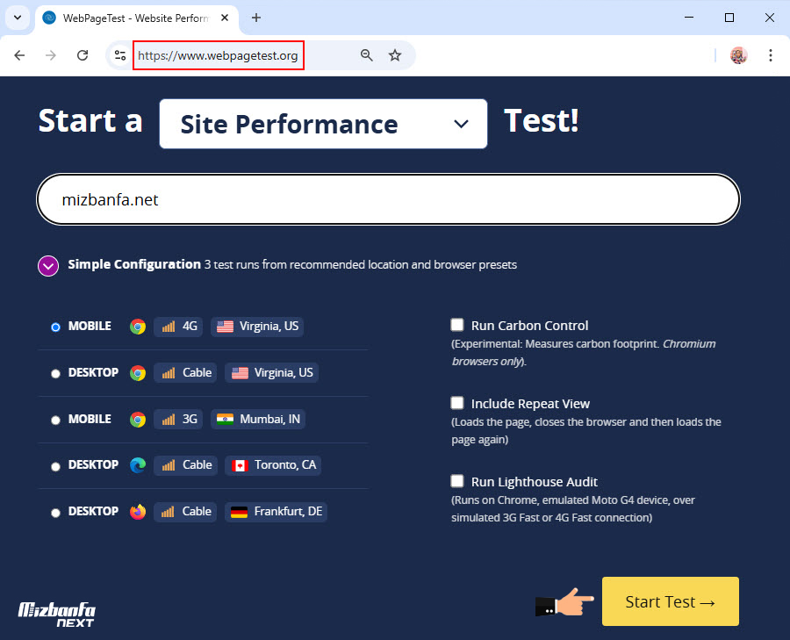790x640 pixels.
Task: Maximize the Chrome window
Action: [729, 18]
